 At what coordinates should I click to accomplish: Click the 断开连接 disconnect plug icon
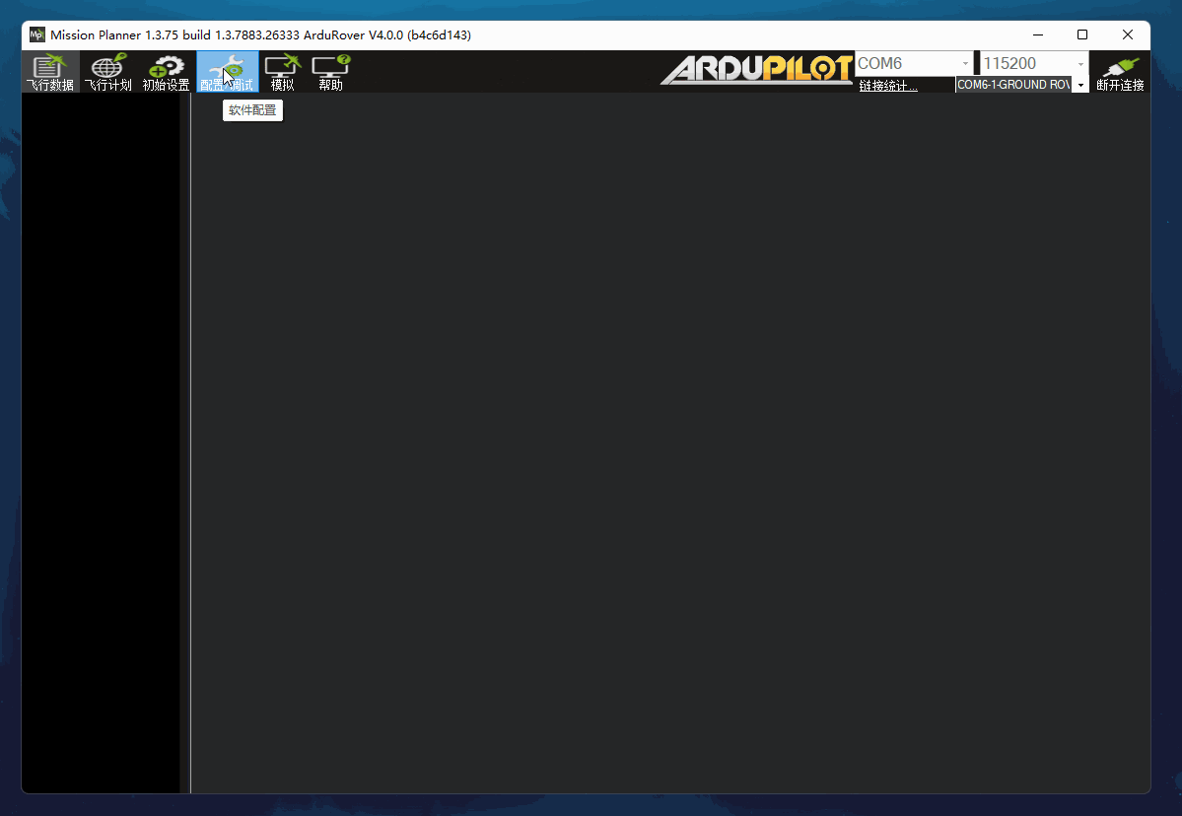[x=1120, y=72]
